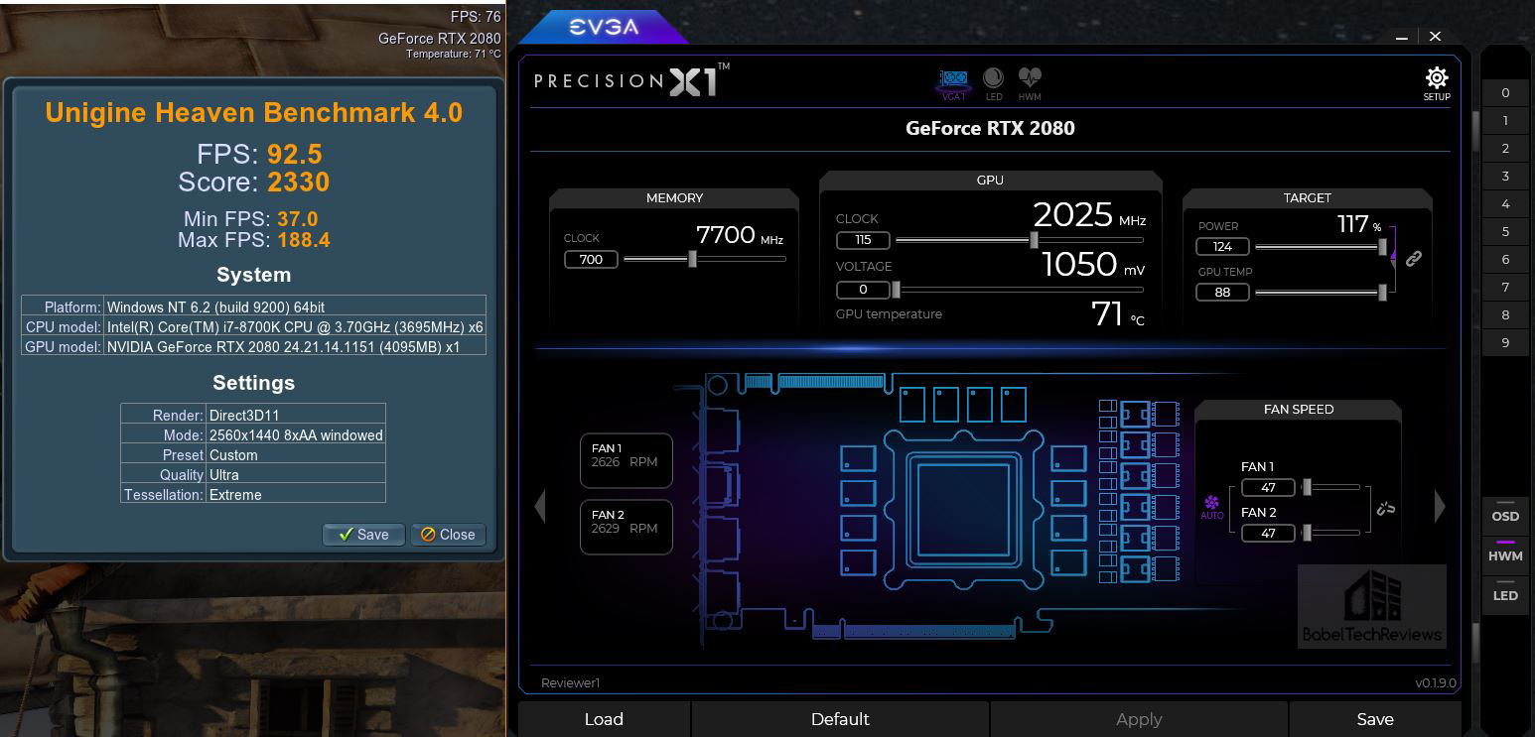Image resolution: width=1535 pixels, height=737 pixels.
Task: Click the GPU model RTX 2080 row
Action: 253,346
